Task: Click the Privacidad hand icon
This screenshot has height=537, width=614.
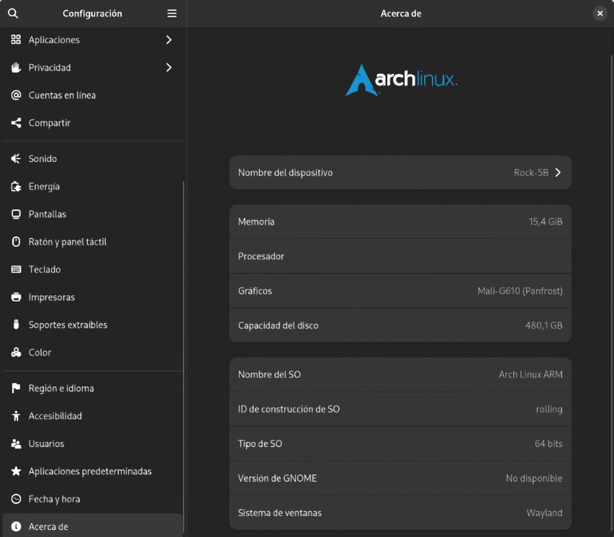Action: [16, 68]
